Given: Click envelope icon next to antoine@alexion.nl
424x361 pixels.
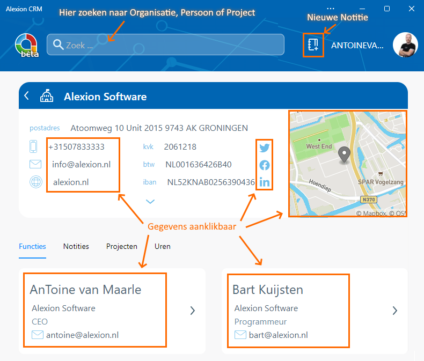Looking at the screenshot, I should [x=38, y=335].
